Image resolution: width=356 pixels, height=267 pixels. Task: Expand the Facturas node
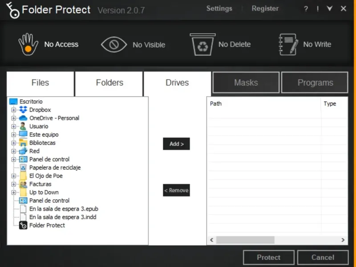pyautogui.click(x=14, y=184)
